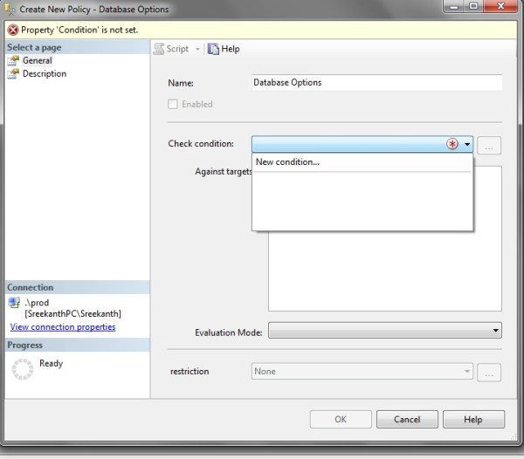Toggle the Enabled checkbox
This screenshot has height=459, width=524.
pyautogui.click(x=173, y=104)
